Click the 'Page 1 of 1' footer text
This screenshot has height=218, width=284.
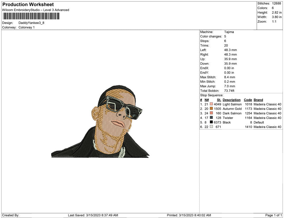(273, 215)
